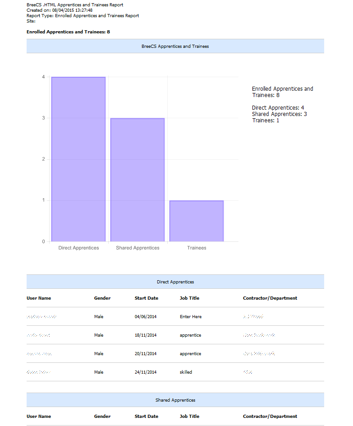The image size is (353, 426).
Task: Select the 24/11/2014 start date cell
Action: point(146,372)
